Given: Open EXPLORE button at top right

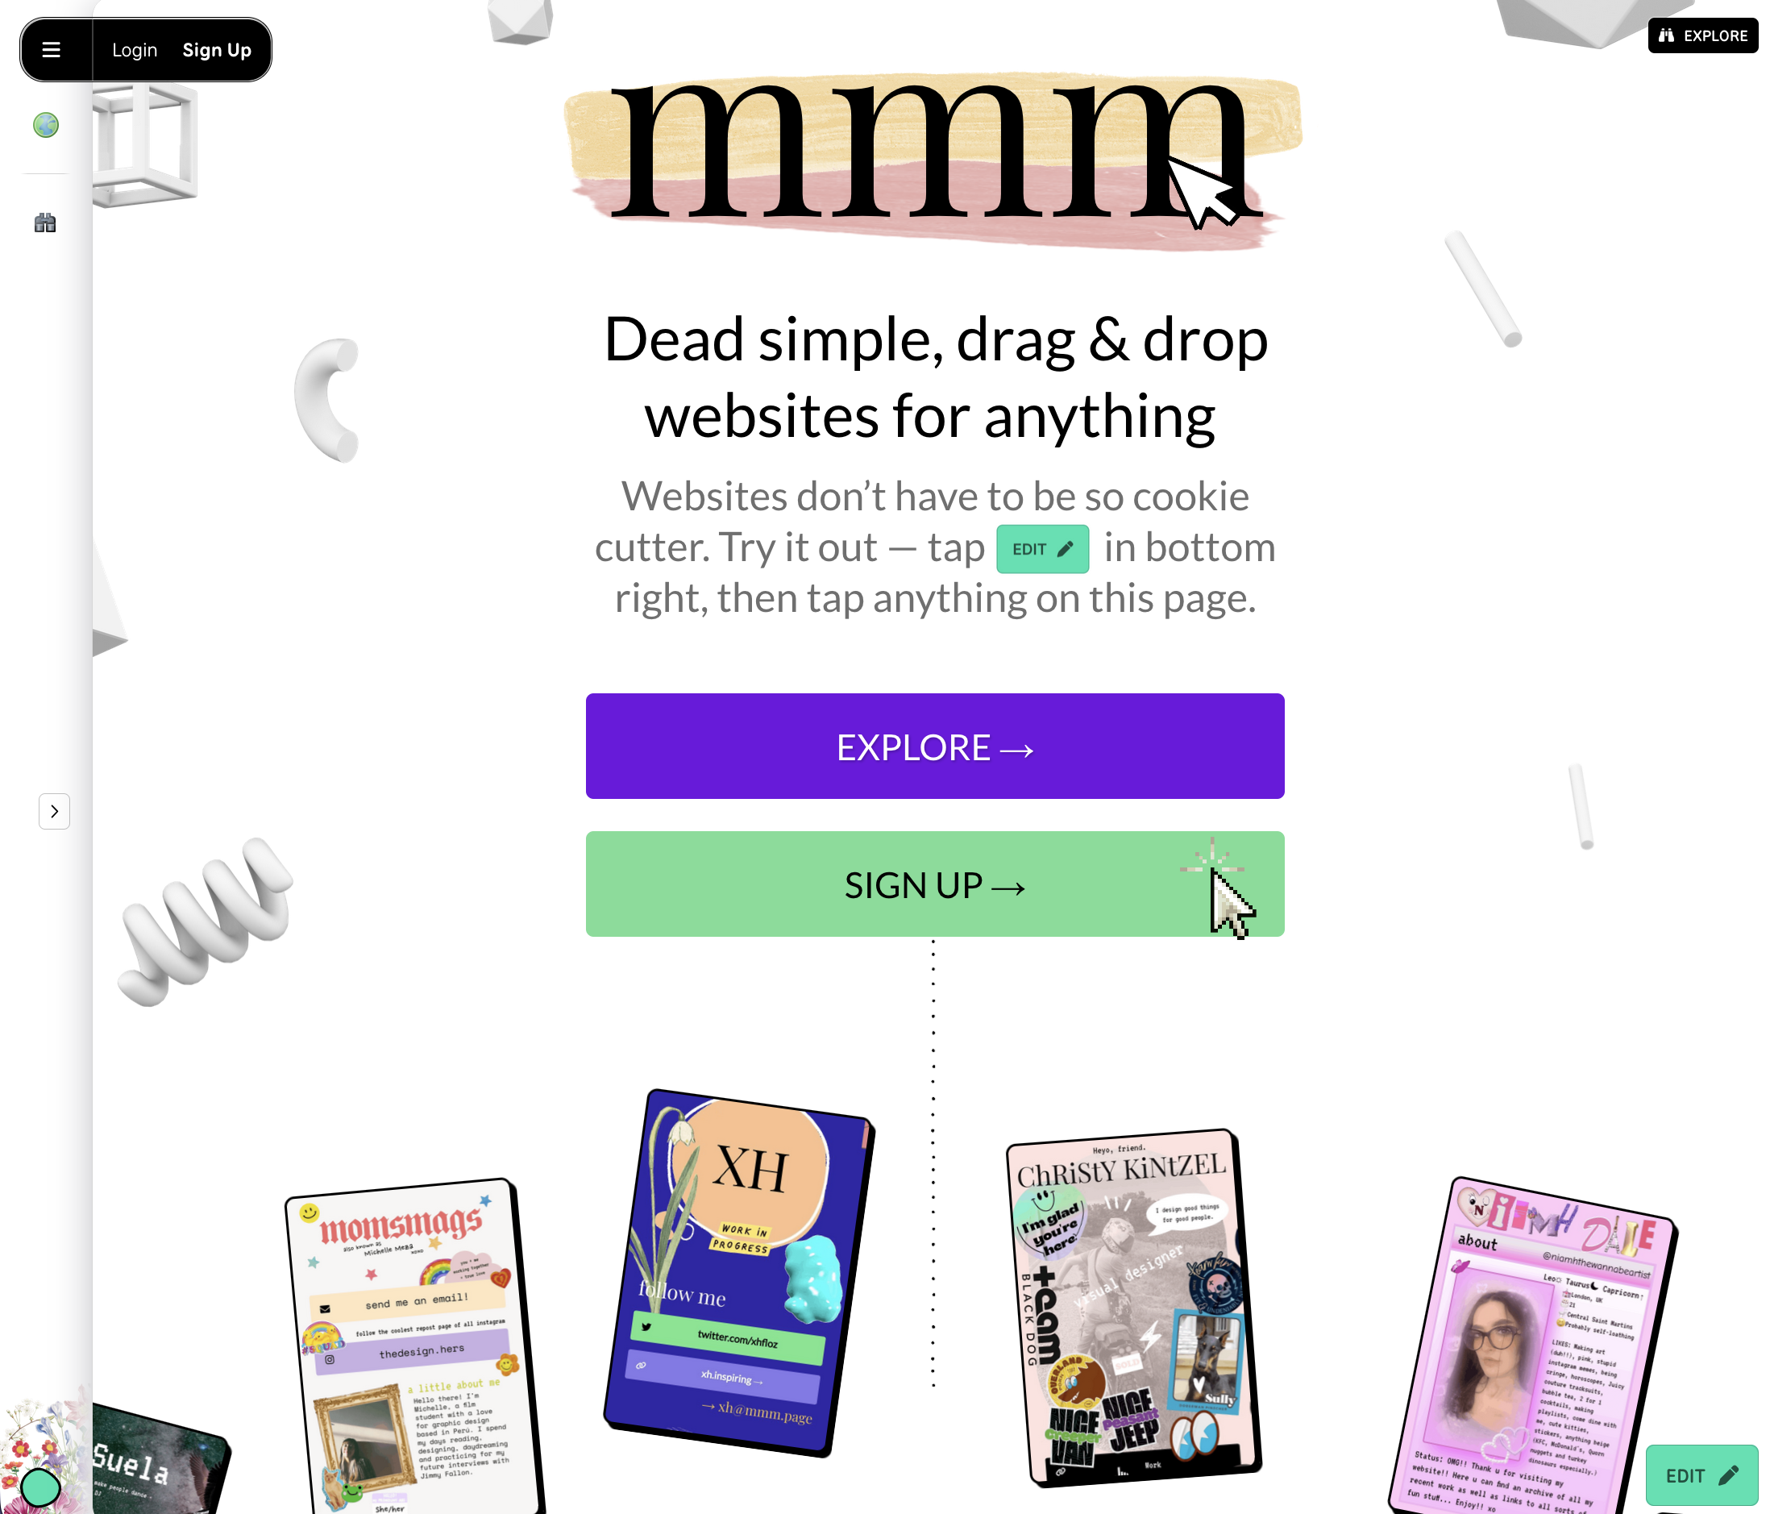Looking at the screenshot, I should point(1702,35).
